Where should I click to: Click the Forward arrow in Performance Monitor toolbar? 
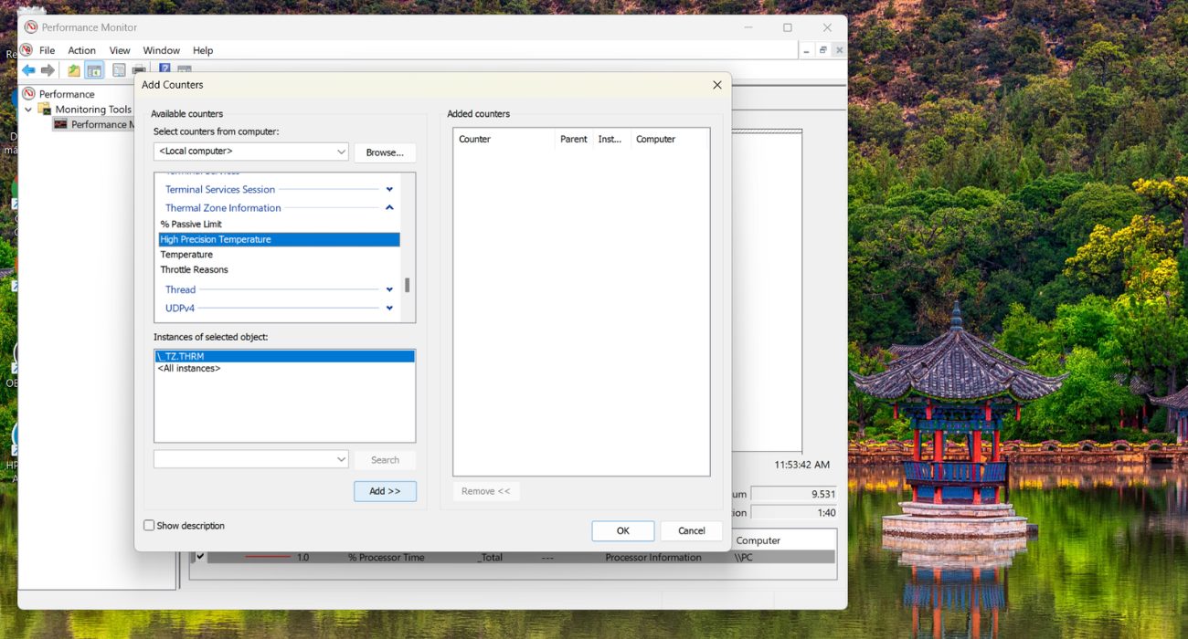48,70
